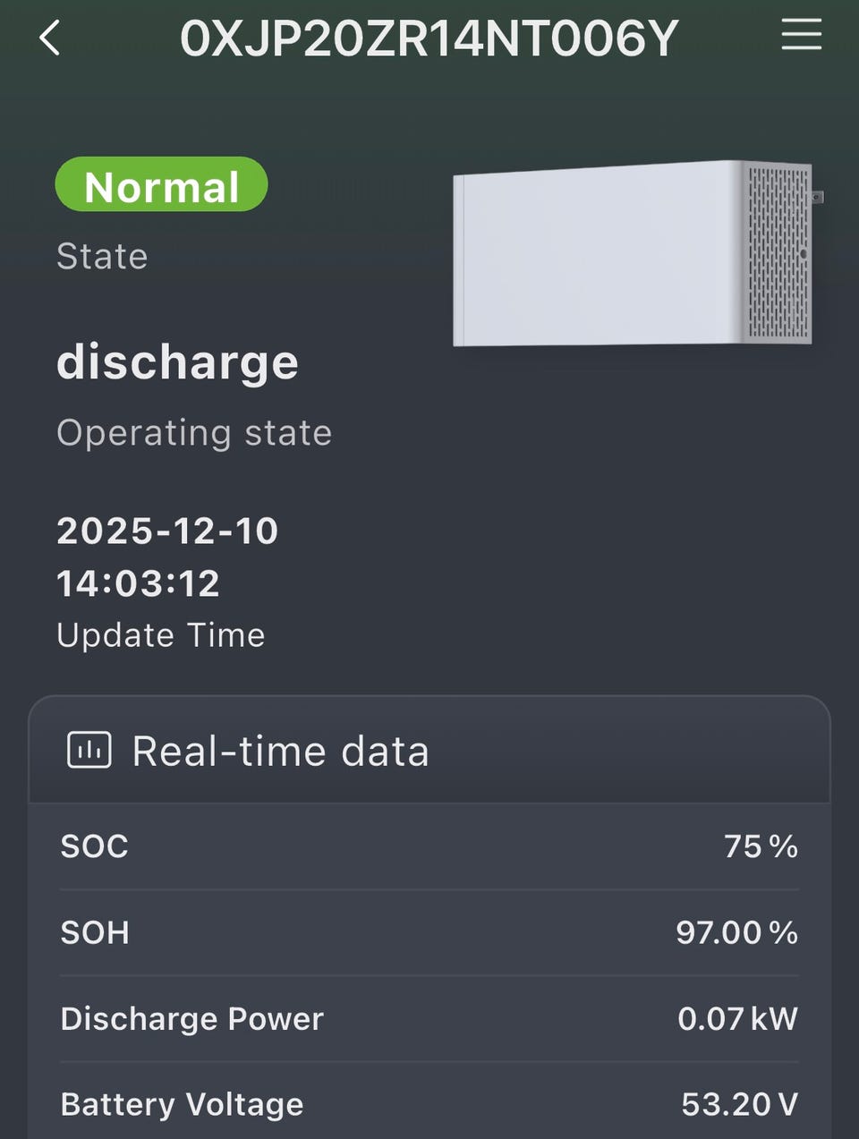
Task: Tap the 0.07 kW power value
Action: (737, 1018)
